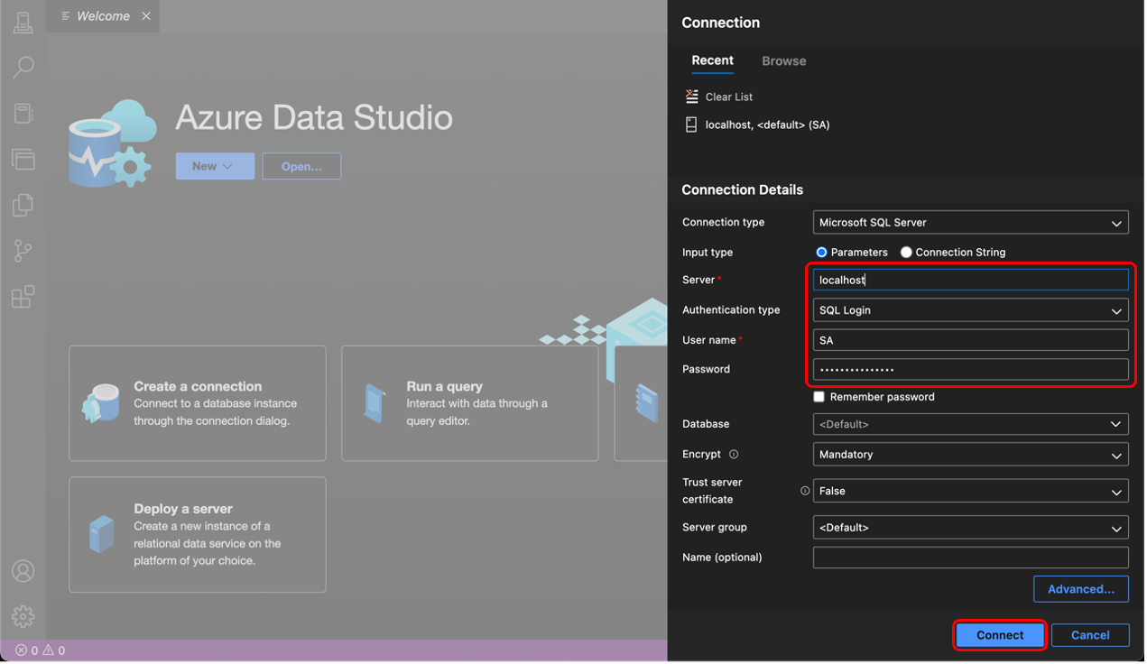Click the Name (optional) input field

tap(970, 558)
